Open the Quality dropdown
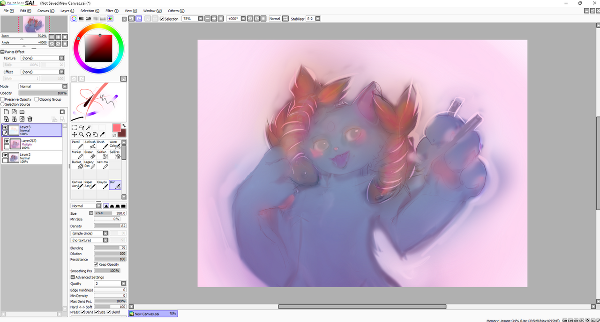Viewport: 600px width, 322px height. click(123, 284)
